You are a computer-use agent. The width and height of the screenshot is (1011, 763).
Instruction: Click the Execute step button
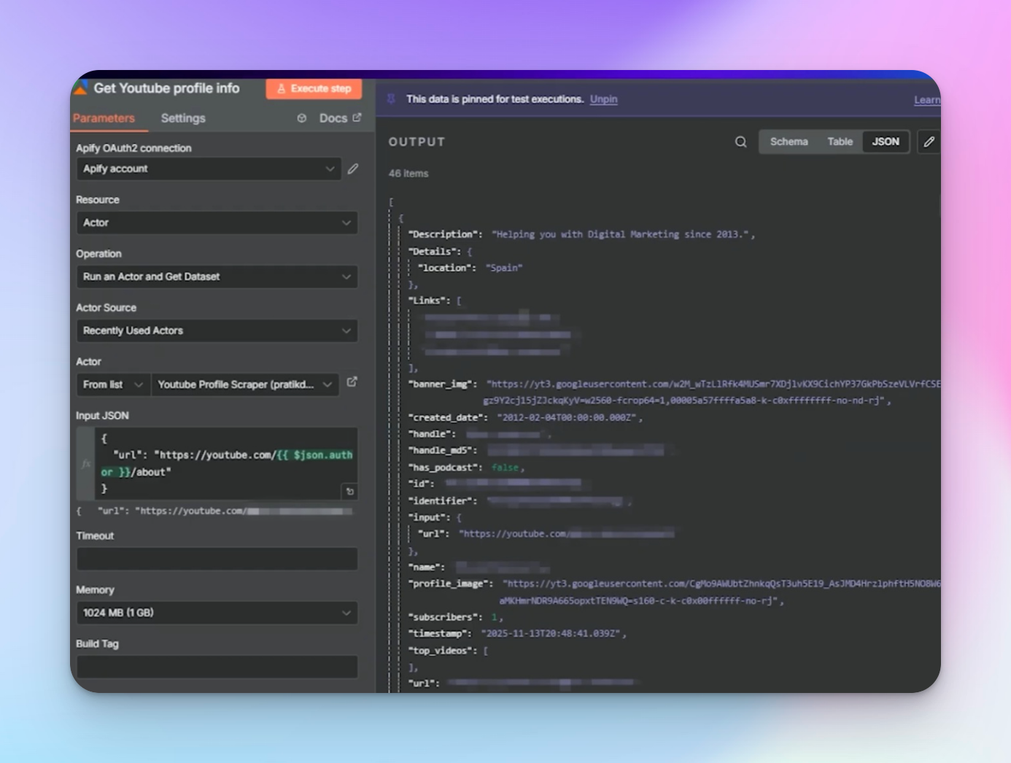pyautogui.click(x=314, y=88)
